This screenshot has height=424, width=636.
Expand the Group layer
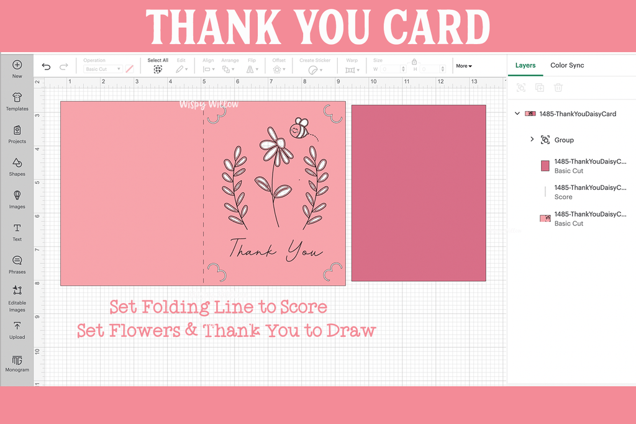[532, 140]
